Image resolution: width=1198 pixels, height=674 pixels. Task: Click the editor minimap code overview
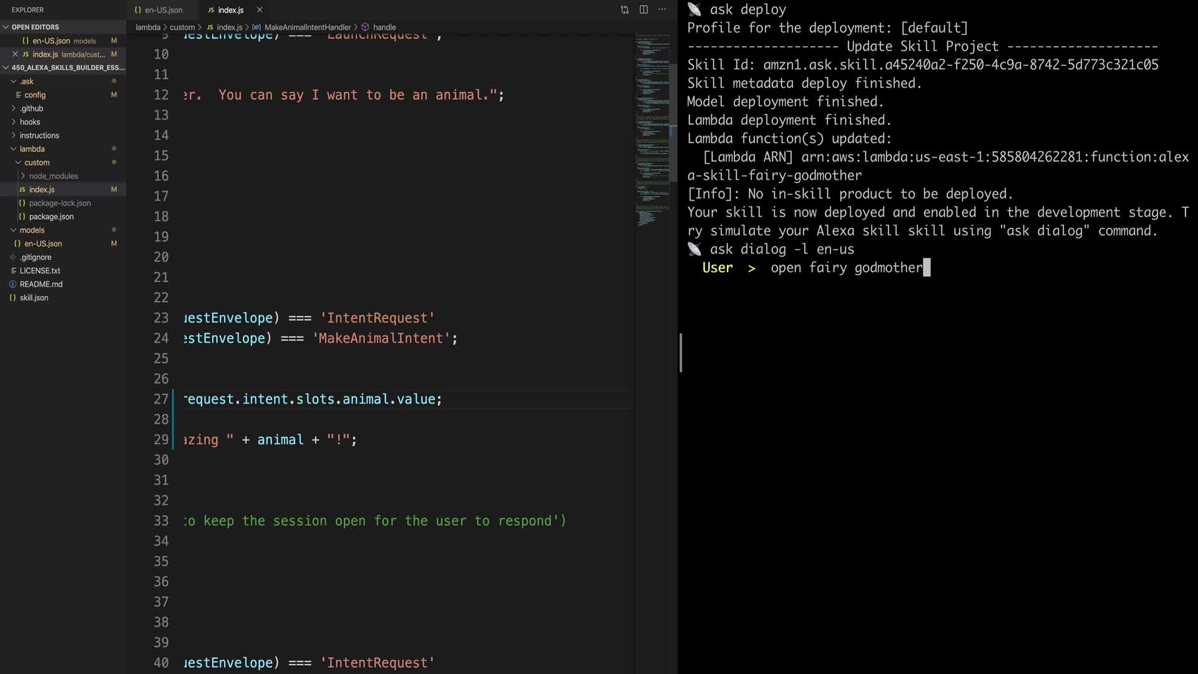click(x=653, y=125)
